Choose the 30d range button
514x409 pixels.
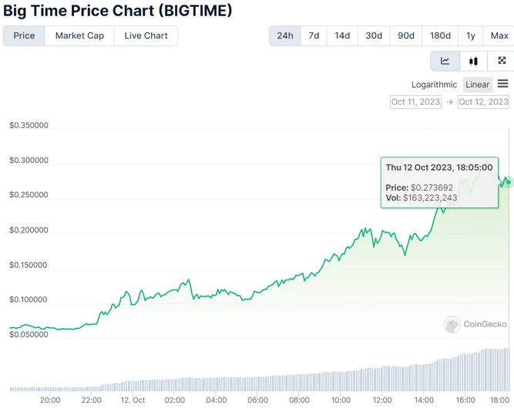(x=374, y=35)
